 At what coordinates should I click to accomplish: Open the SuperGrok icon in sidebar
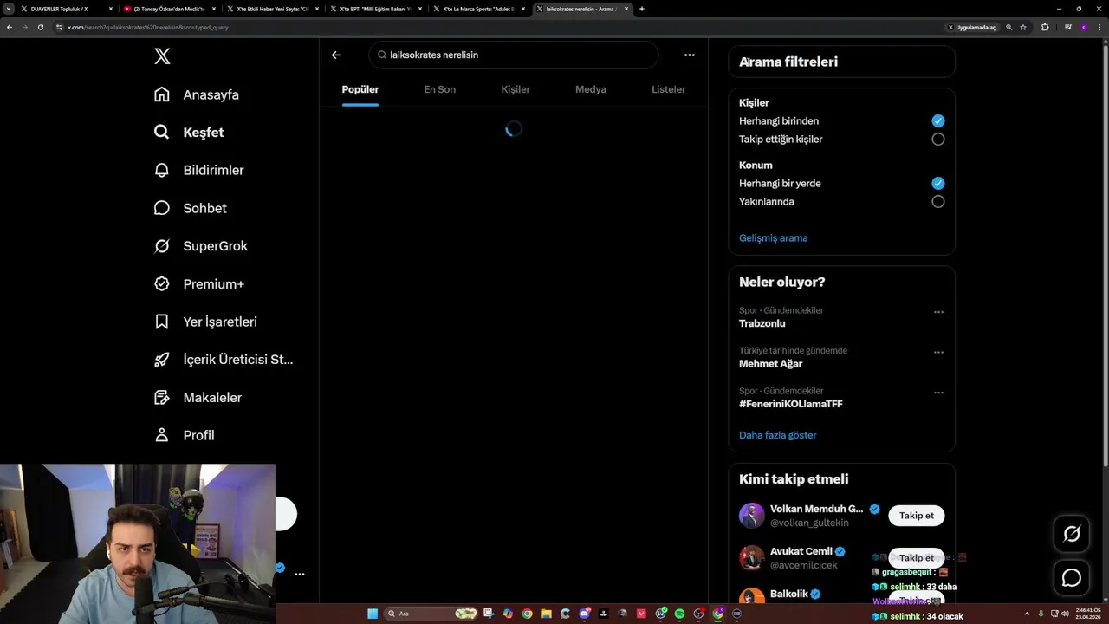162,246
